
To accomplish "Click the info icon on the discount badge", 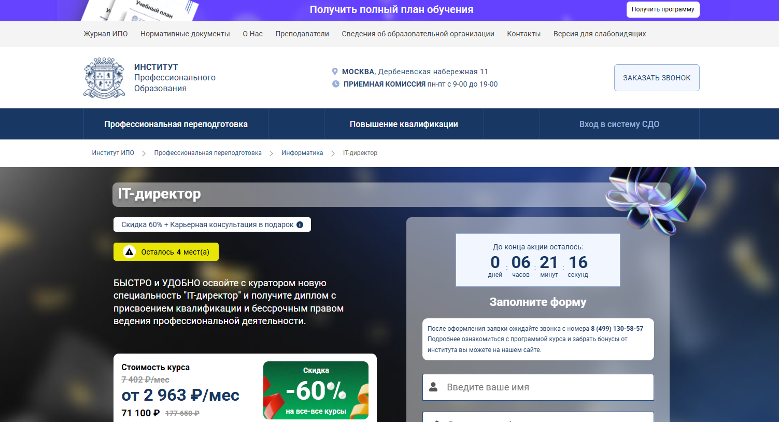I will [x=300, y=224].
